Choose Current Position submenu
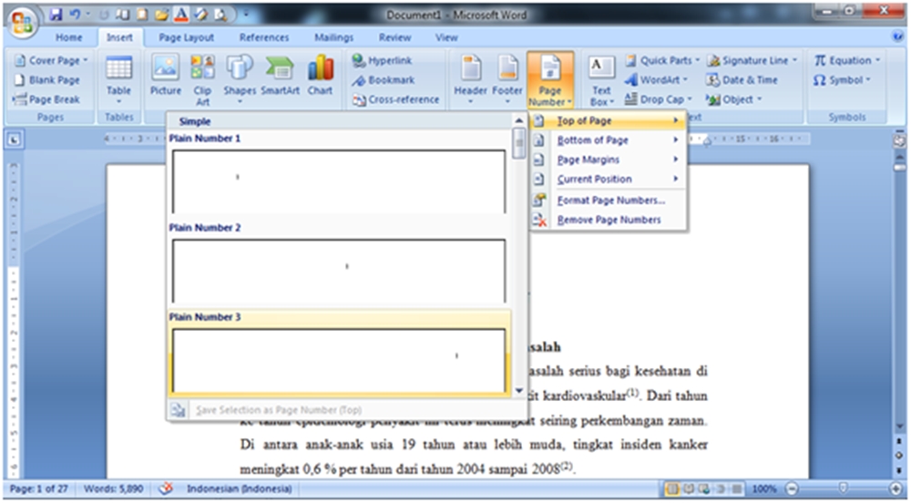 (608, 179)
